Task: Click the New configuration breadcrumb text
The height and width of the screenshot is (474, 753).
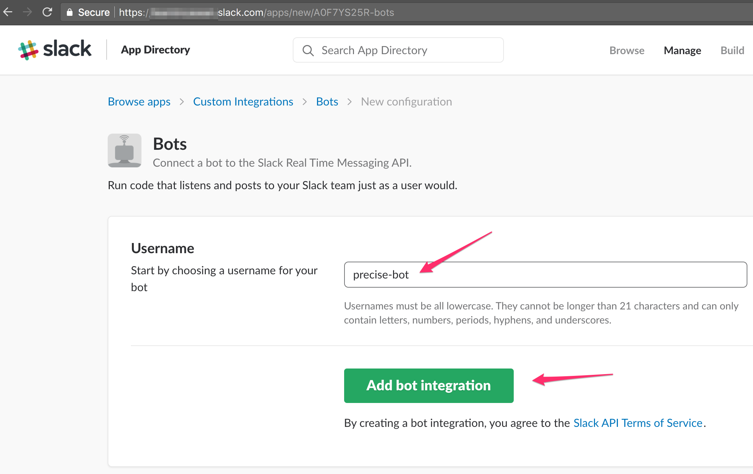Action: click(406, 102)
